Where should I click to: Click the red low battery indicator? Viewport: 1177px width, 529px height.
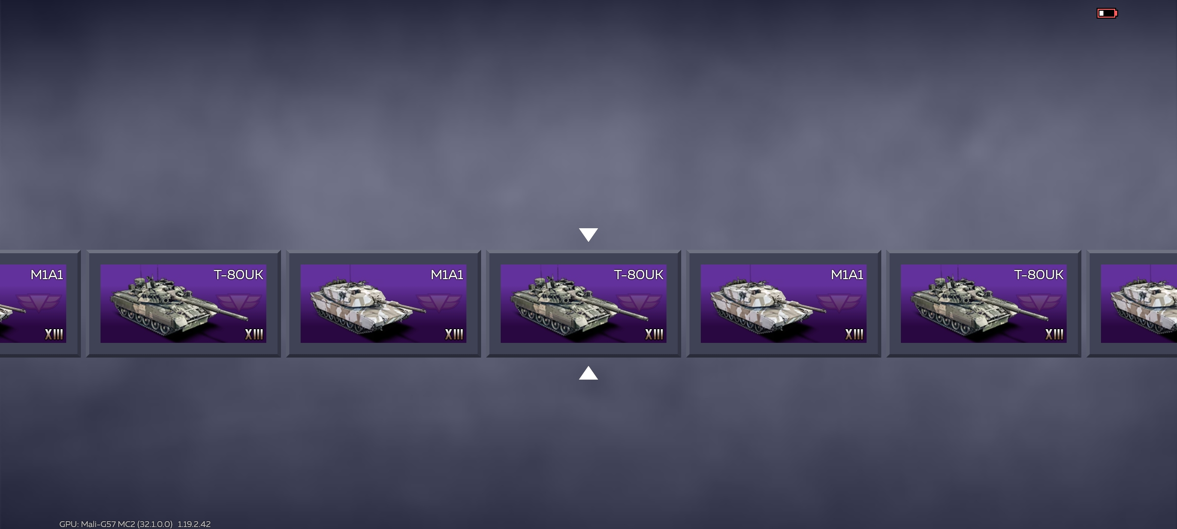click(x=1107, y=13)
